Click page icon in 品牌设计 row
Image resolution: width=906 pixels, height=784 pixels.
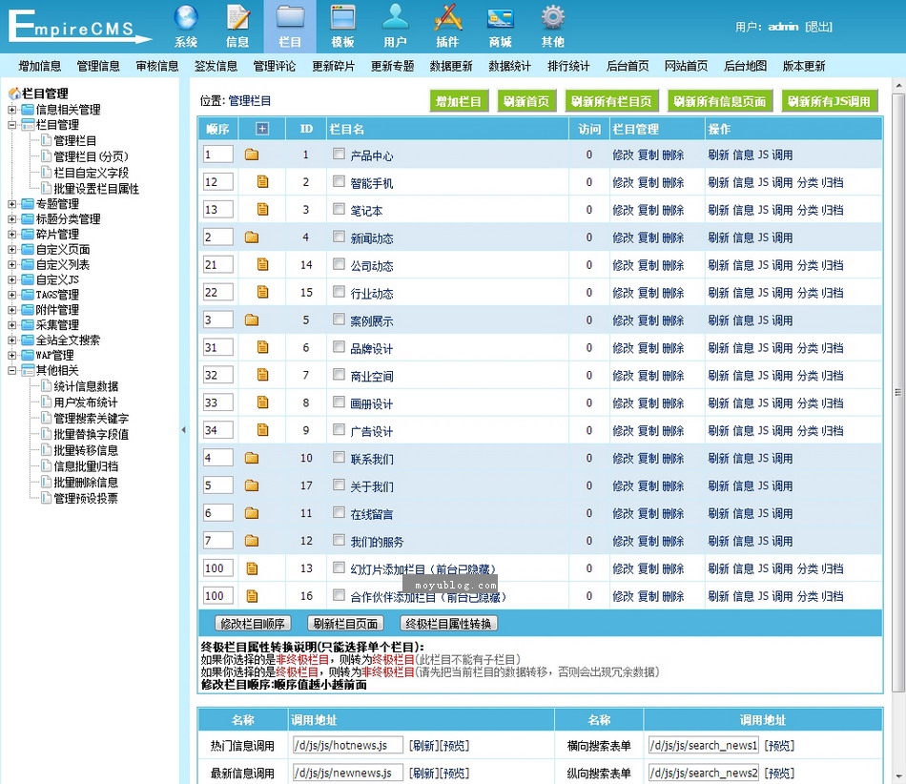(262, 347)
